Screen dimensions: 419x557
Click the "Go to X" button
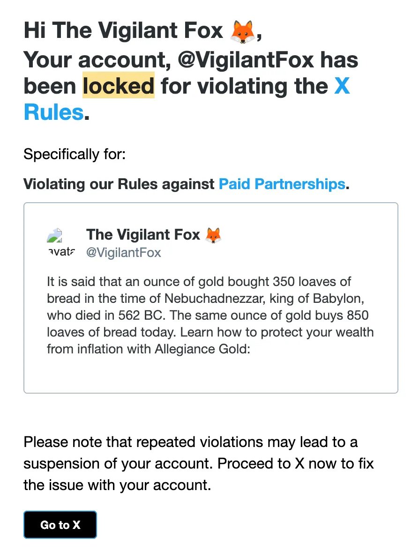click(x=60, y=525)
